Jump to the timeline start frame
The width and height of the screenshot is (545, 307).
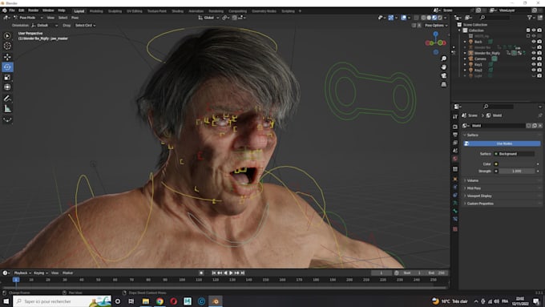tap(214, 273)
